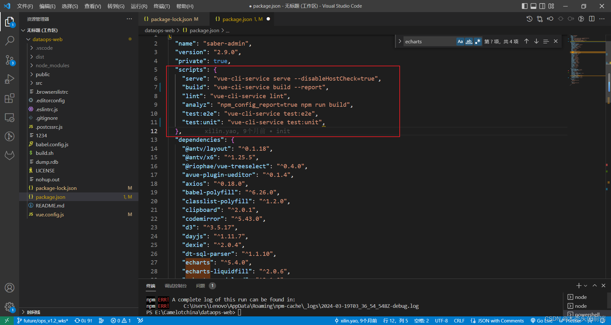The image size is (611, 325).
Task: Open the Search view in activity bar
Action: [x=10, y=41]
